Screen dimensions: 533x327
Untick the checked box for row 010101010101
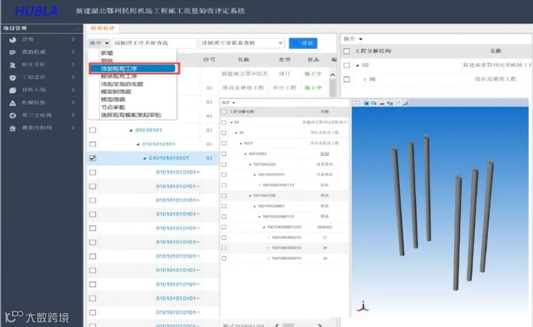92,158
